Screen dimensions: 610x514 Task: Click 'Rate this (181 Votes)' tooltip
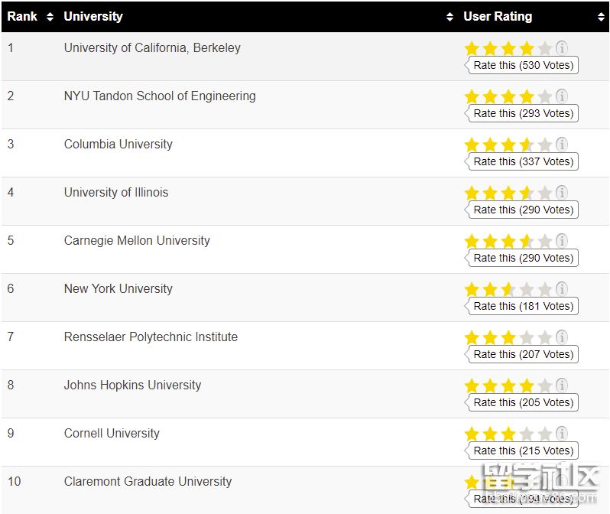pos(523,307)
